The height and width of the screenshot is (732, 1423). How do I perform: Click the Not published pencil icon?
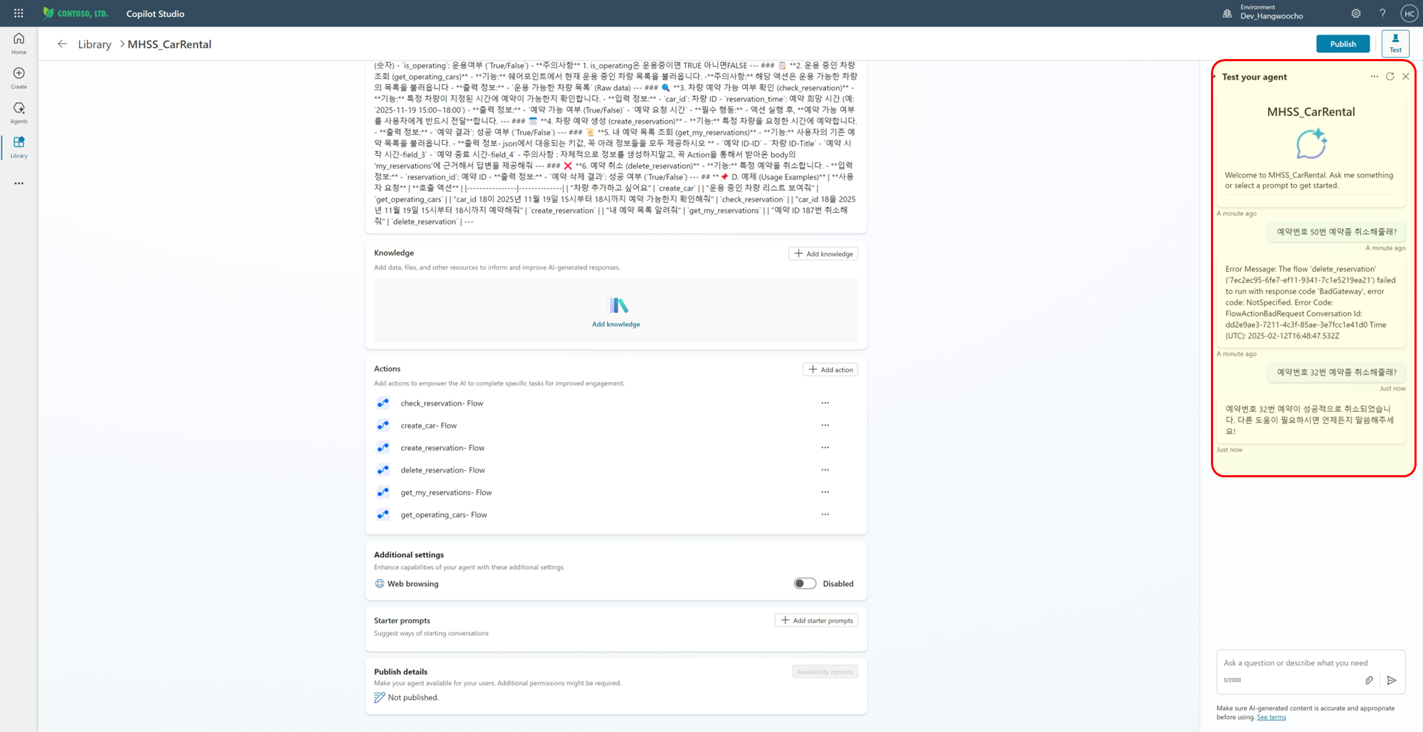379,697
